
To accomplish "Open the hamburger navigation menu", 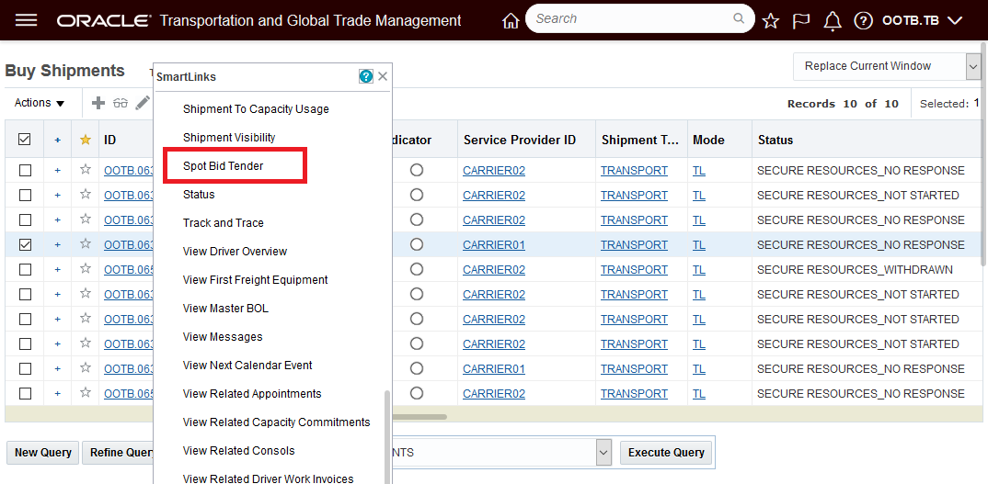I will [27, 20].
